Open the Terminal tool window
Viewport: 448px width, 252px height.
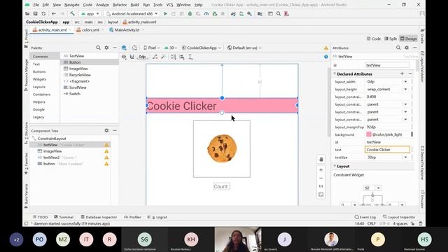(x=64, y=217)
